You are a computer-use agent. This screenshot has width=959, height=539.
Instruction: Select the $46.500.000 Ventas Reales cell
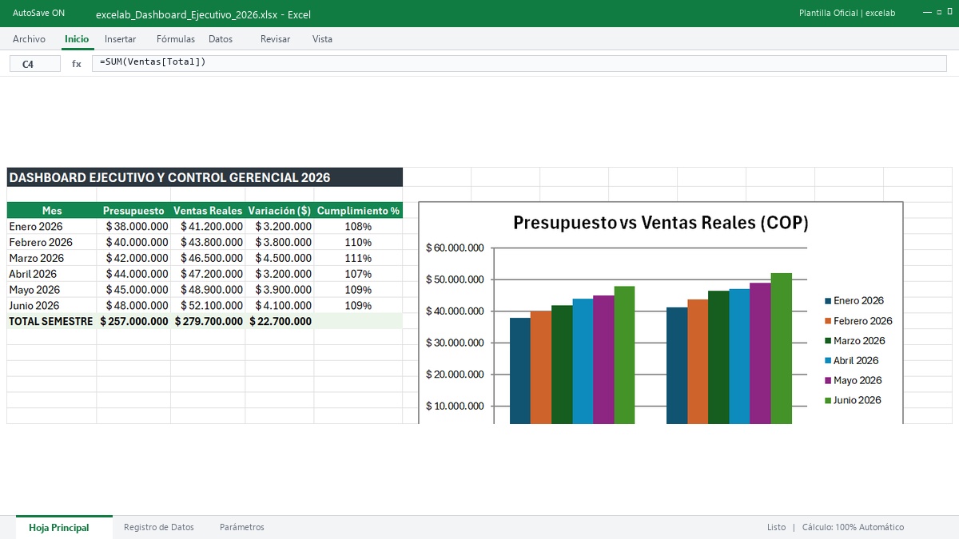pos(208,258)
